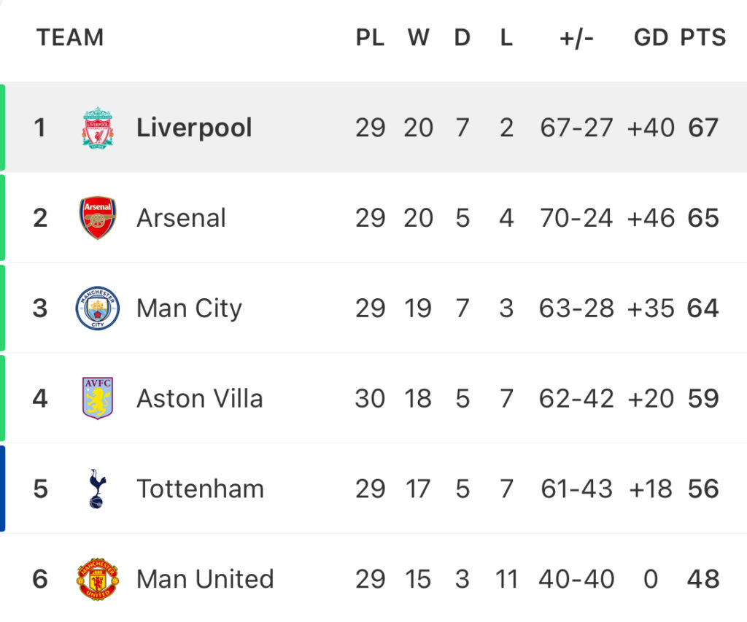Click the W wins column header
The image size is (747, 622).
418,37
